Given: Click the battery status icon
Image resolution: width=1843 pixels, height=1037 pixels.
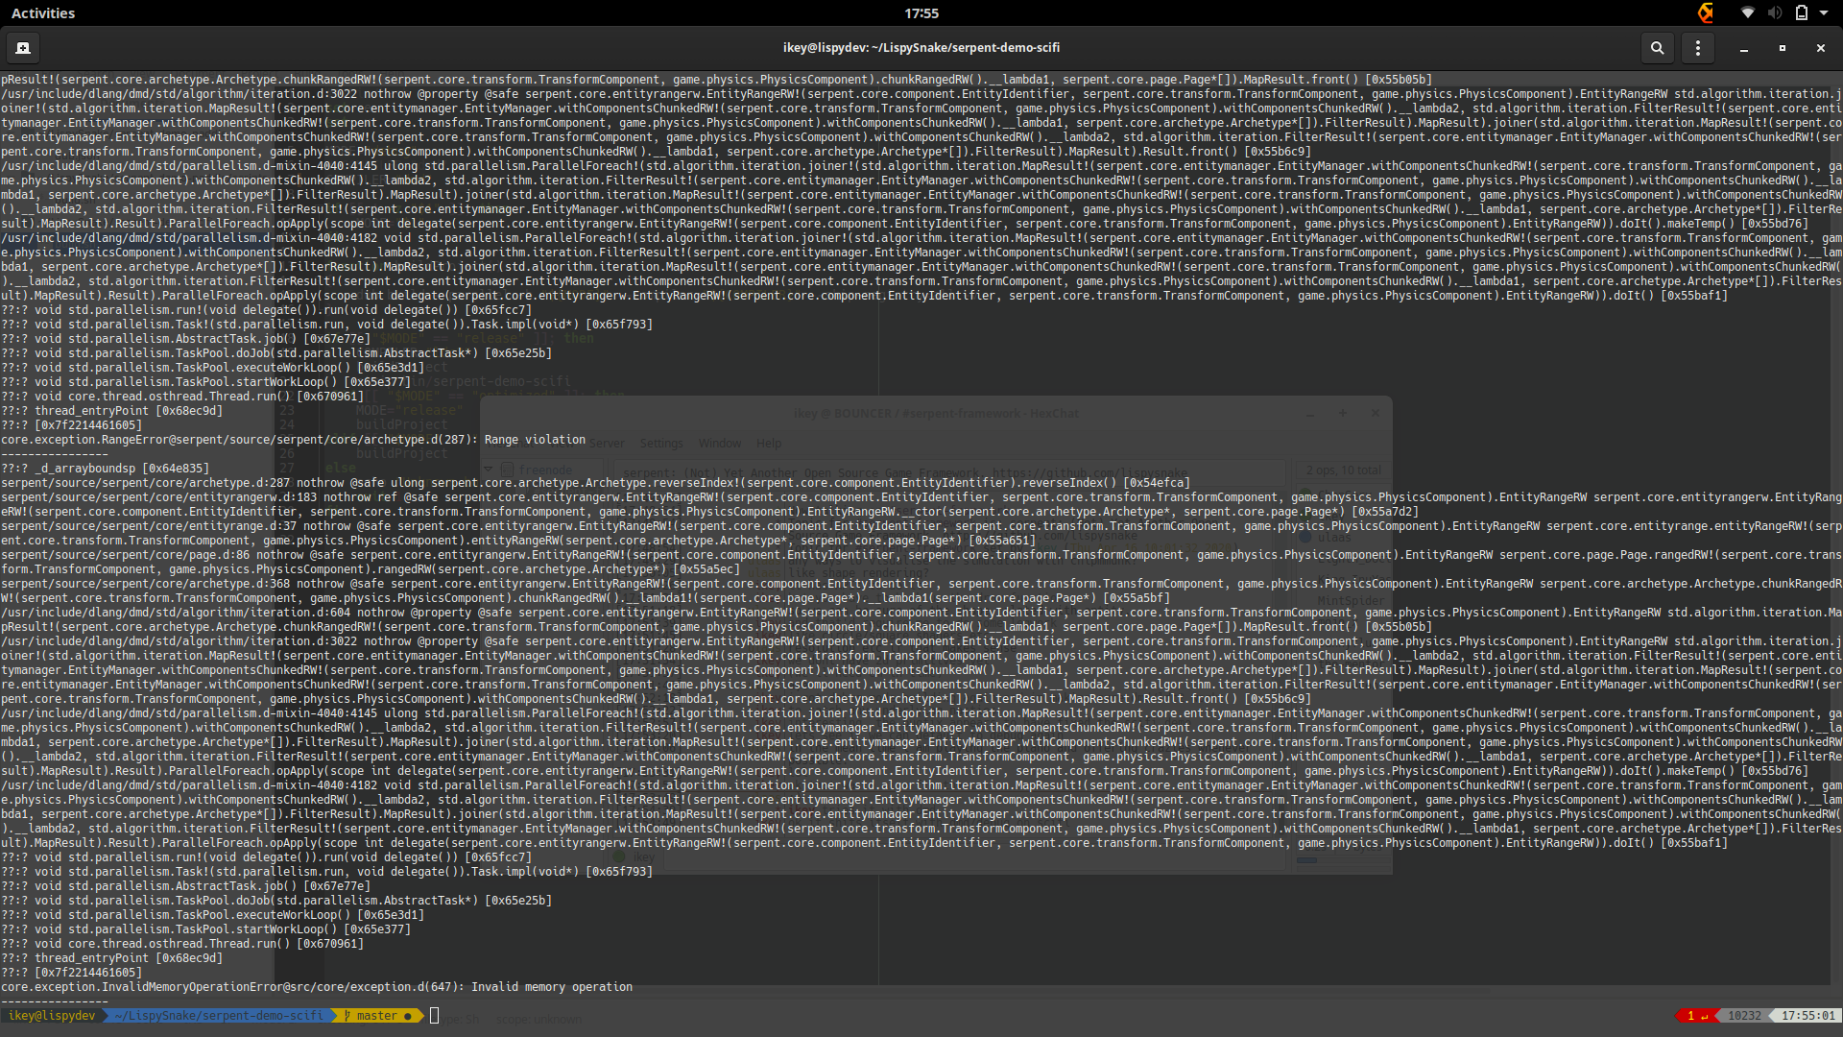Looking at the screenshot, I should click(1802, 13).
